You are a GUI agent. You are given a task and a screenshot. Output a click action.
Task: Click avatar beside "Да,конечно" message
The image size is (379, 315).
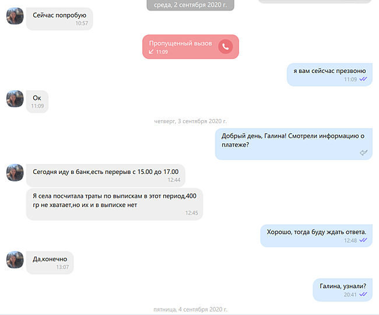point(15,260)
